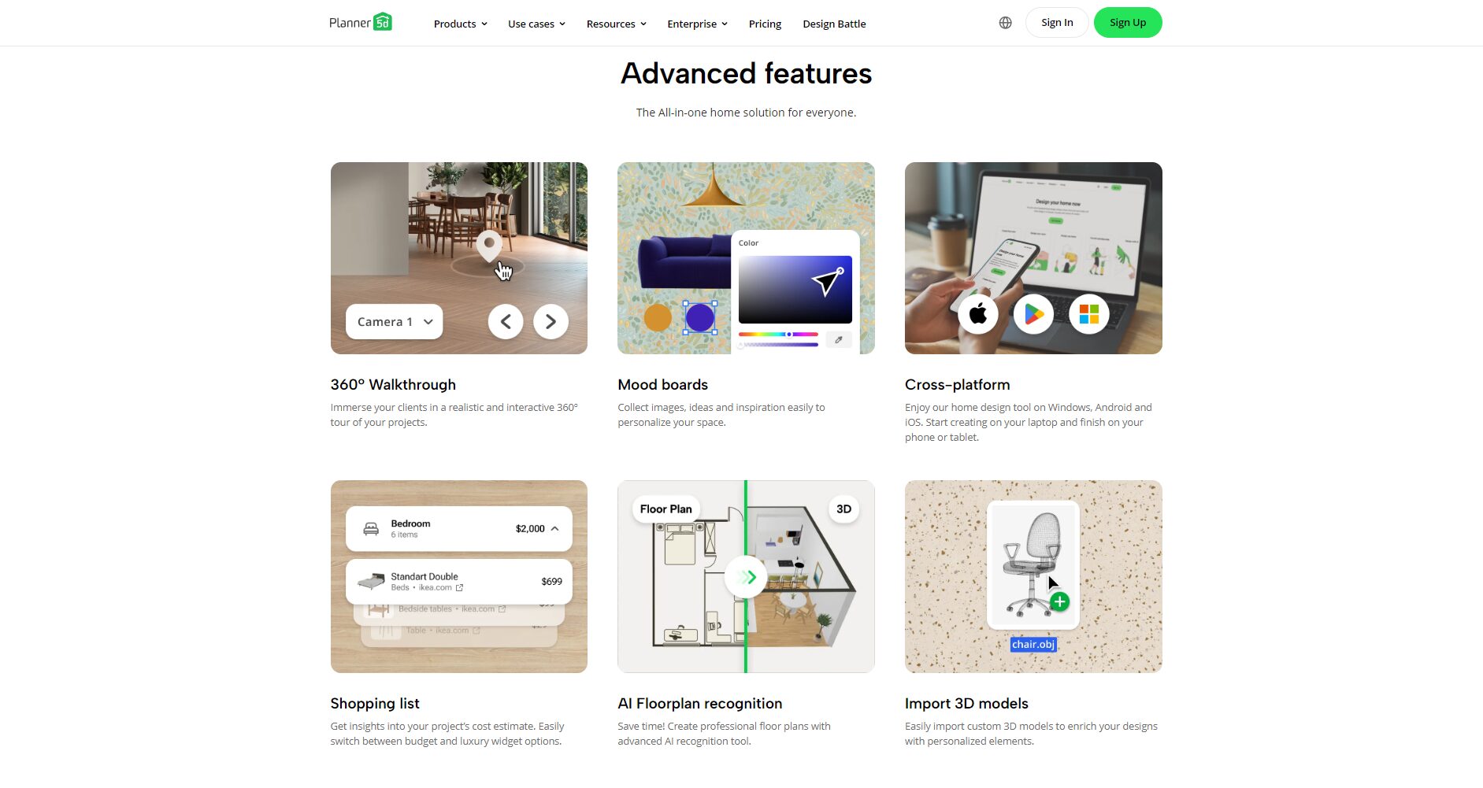Click the Sign In button
1483x788 pixels.
click(x=1057, y=22)
